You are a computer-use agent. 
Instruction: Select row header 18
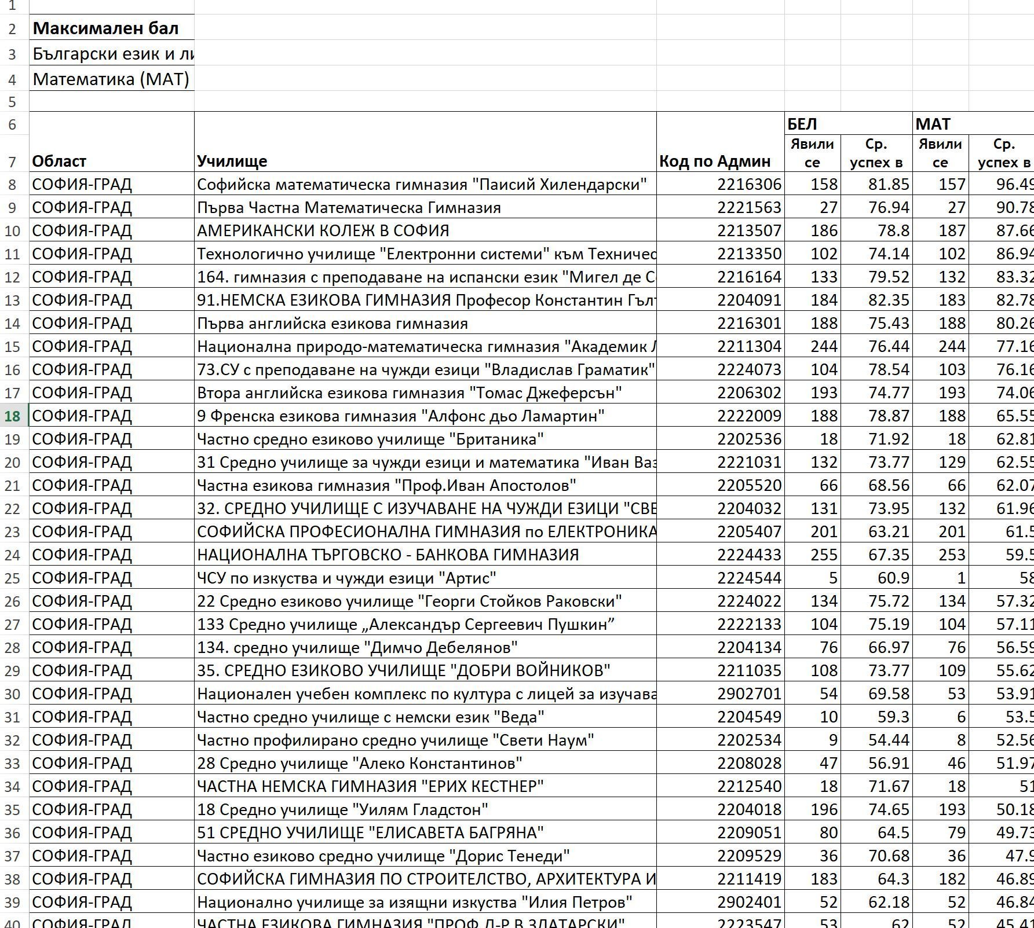tap(14, 416)
